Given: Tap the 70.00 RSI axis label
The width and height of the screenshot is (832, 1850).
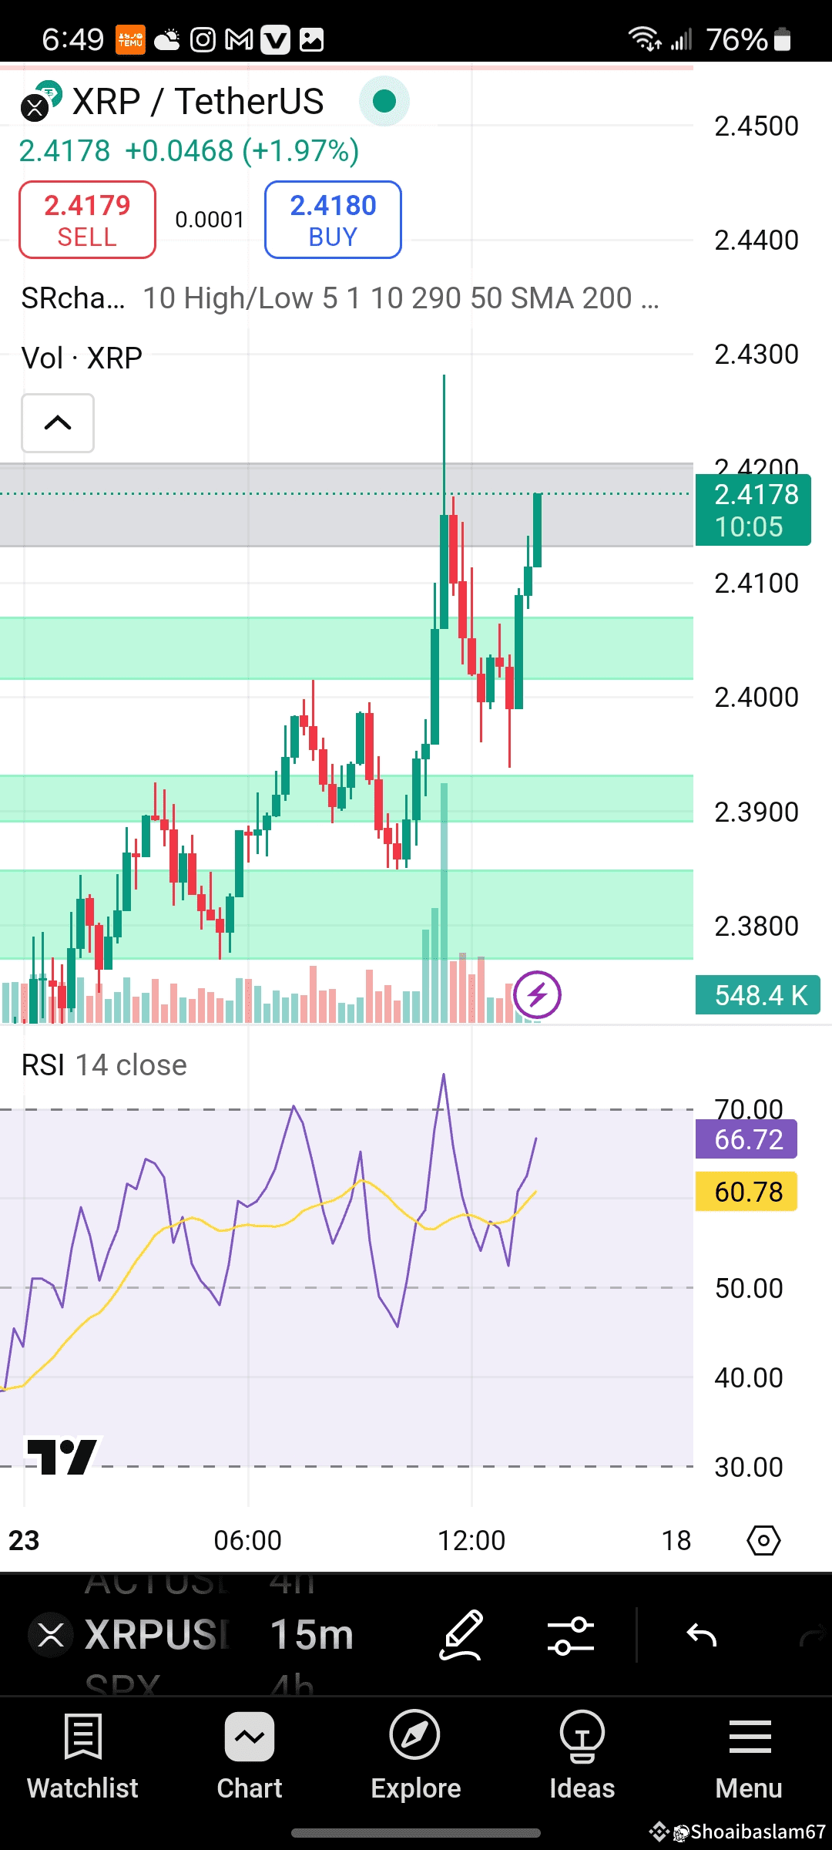Looking at the screenshot, I should pos(749,1109).
